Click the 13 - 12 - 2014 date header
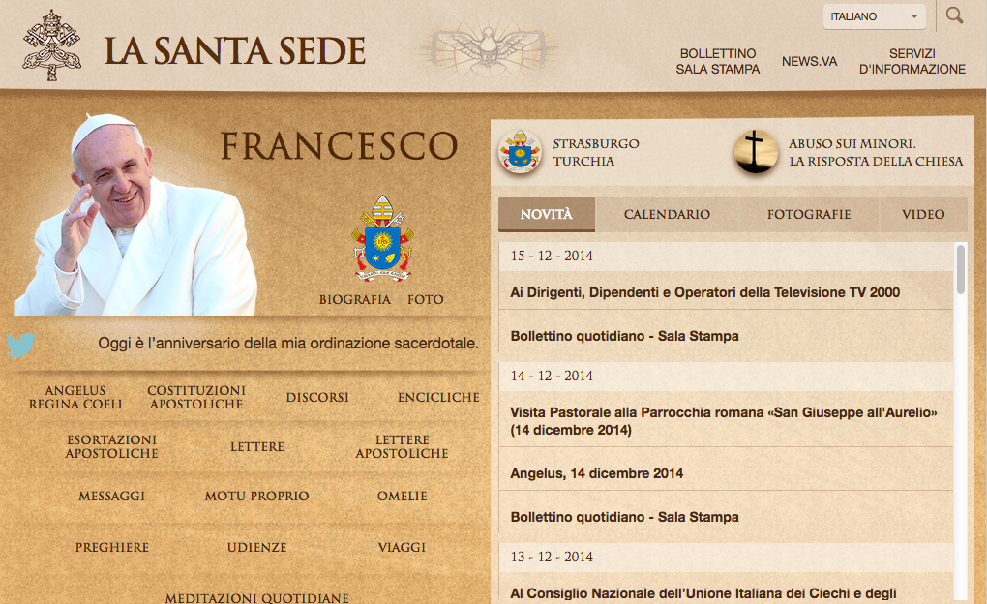 pyautogui.click(x=552, y=557)
